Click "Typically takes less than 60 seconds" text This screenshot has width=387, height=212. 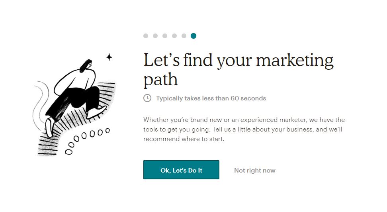211,98
